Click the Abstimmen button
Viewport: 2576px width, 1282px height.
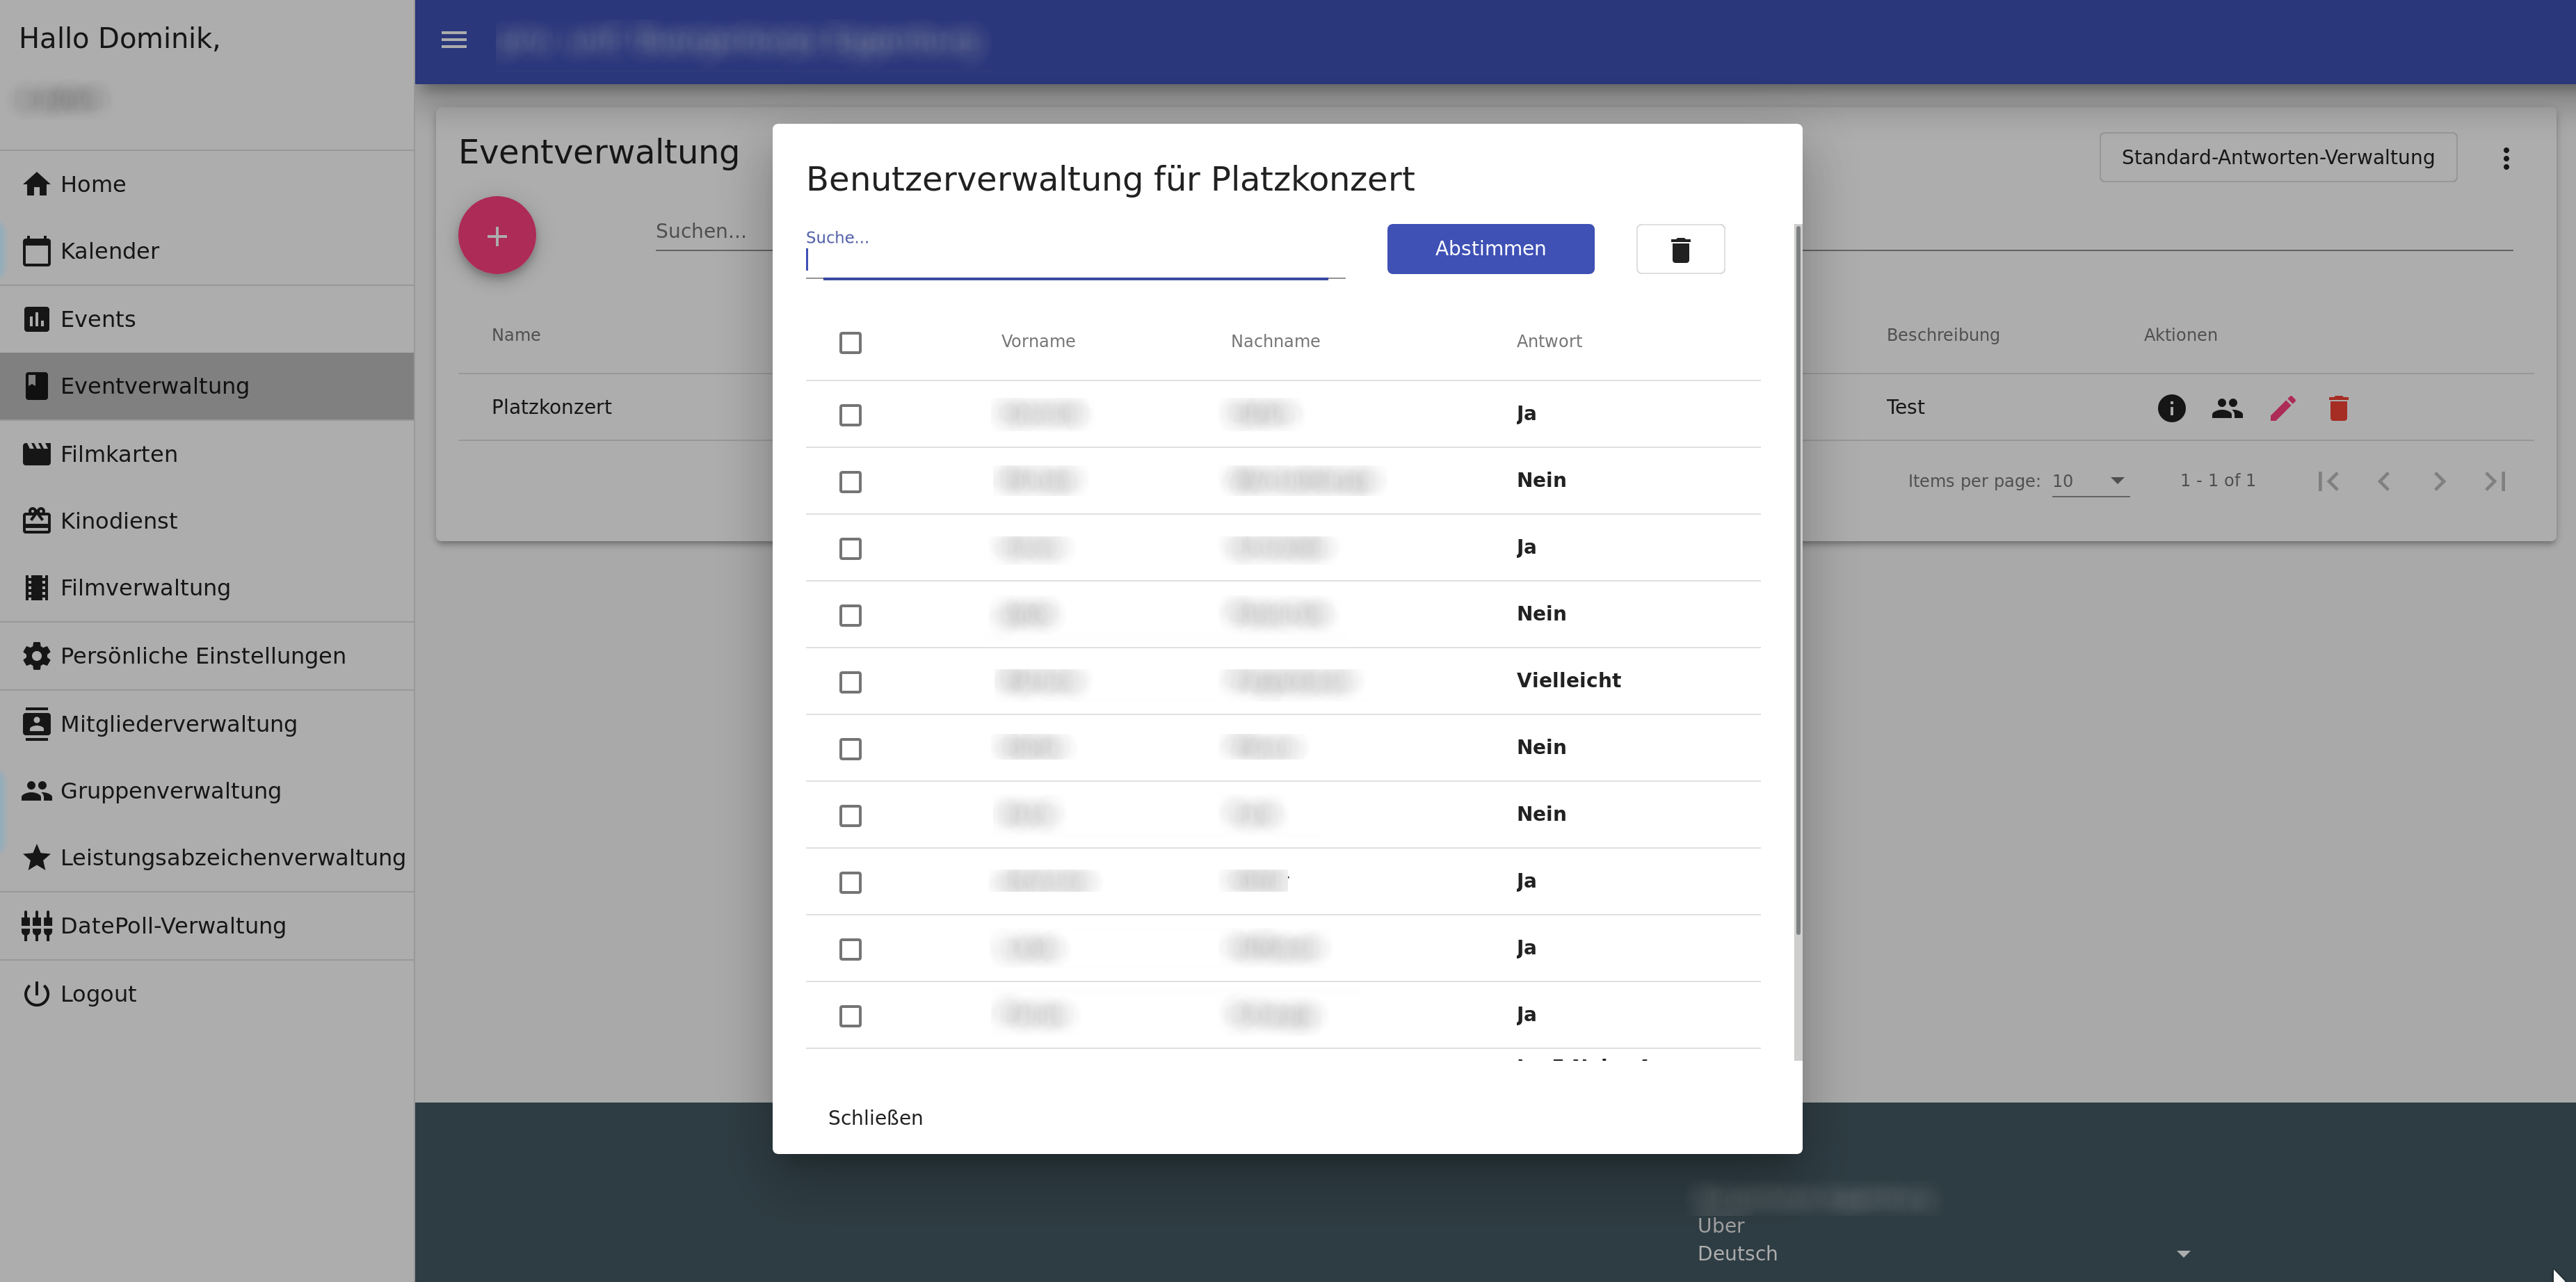1490,249
